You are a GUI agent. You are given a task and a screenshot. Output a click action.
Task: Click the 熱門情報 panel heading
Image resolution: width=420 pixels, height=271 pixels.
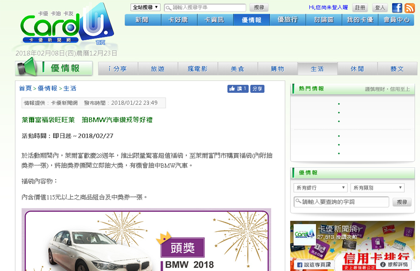[311, 89]
